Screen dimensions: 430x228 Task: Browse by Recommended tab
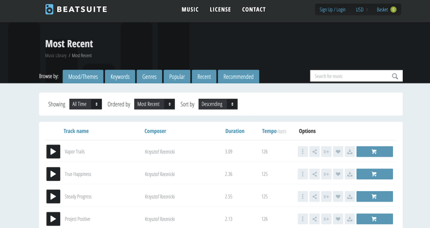tap(239, 77)
